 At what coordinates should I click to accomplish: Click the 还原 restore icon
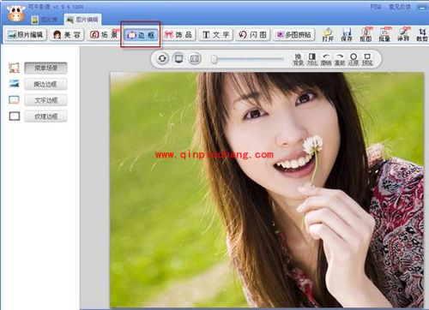click(353, 59)
